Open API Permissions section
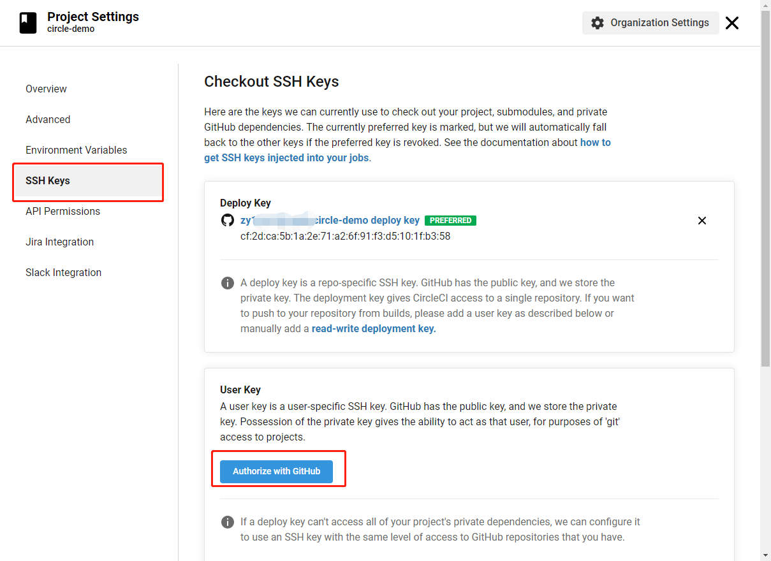 pyautogui.click(x=62, y=211)
